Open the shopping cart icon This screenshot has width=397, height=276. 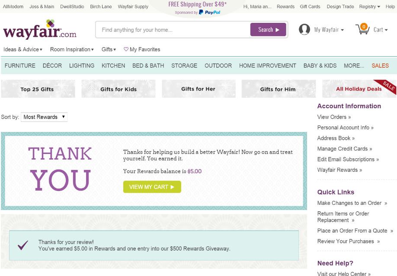362,29
